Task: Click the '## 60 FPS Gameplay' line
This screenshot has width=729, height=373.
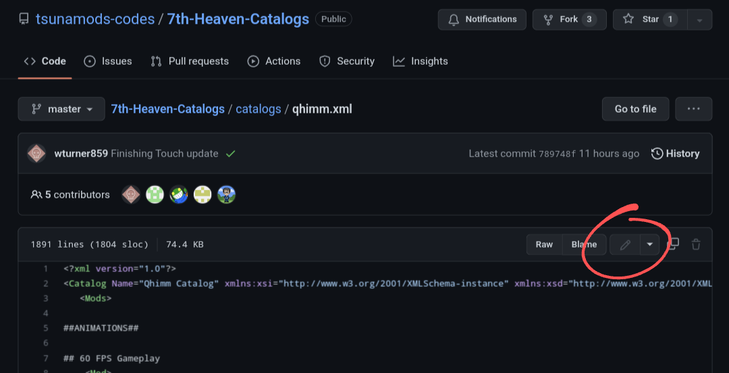Action: click(x=111, y=358)
